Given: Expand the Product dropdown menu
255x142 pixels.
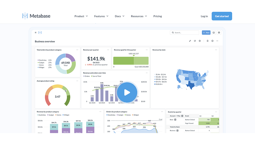Looking at the screenshot, I should click(x=81, y=16).
